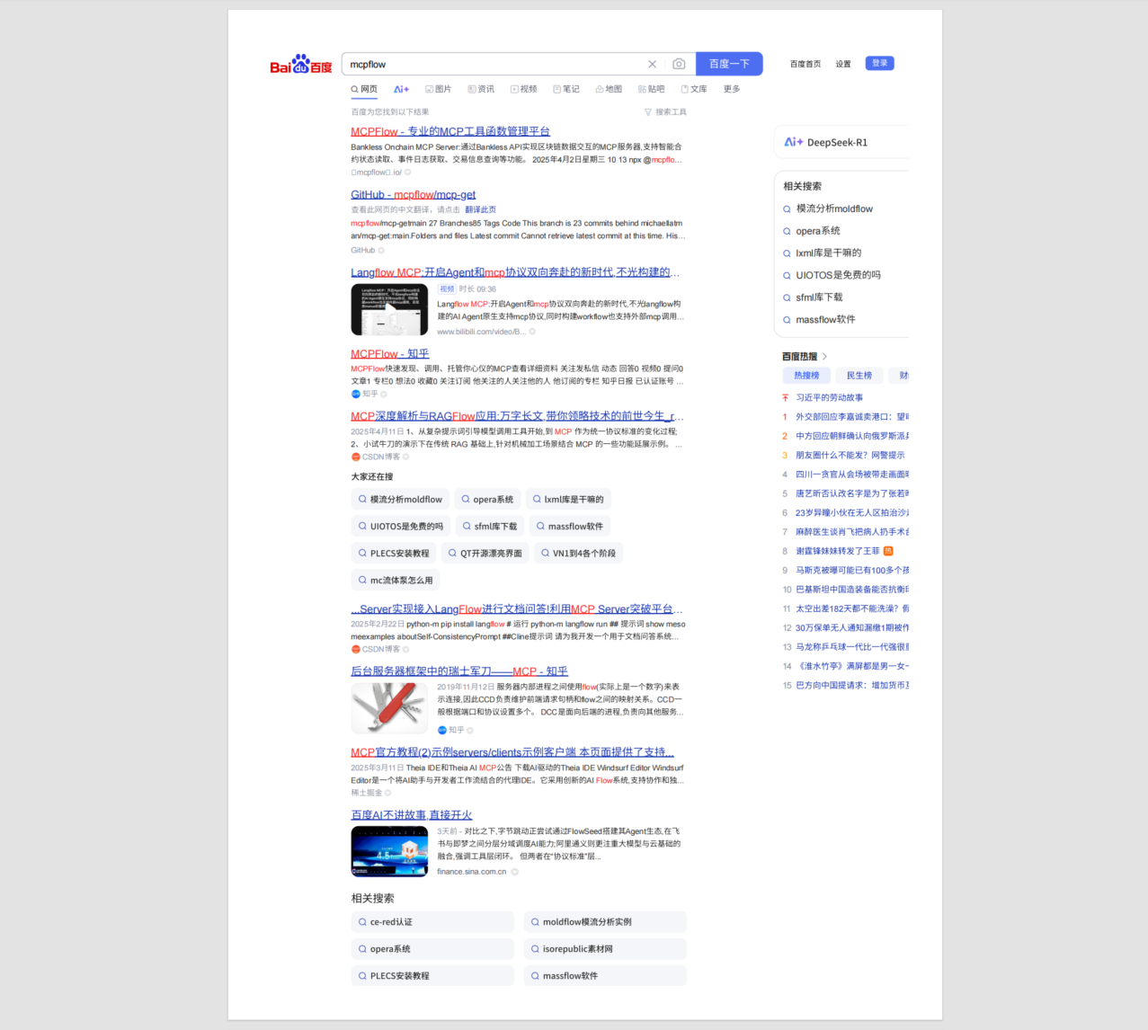Image resolution: width=1148 pixels, height=1030 pixels.
Task: Click the 百度AI news thumbnail image
Action: coord(389,851)
